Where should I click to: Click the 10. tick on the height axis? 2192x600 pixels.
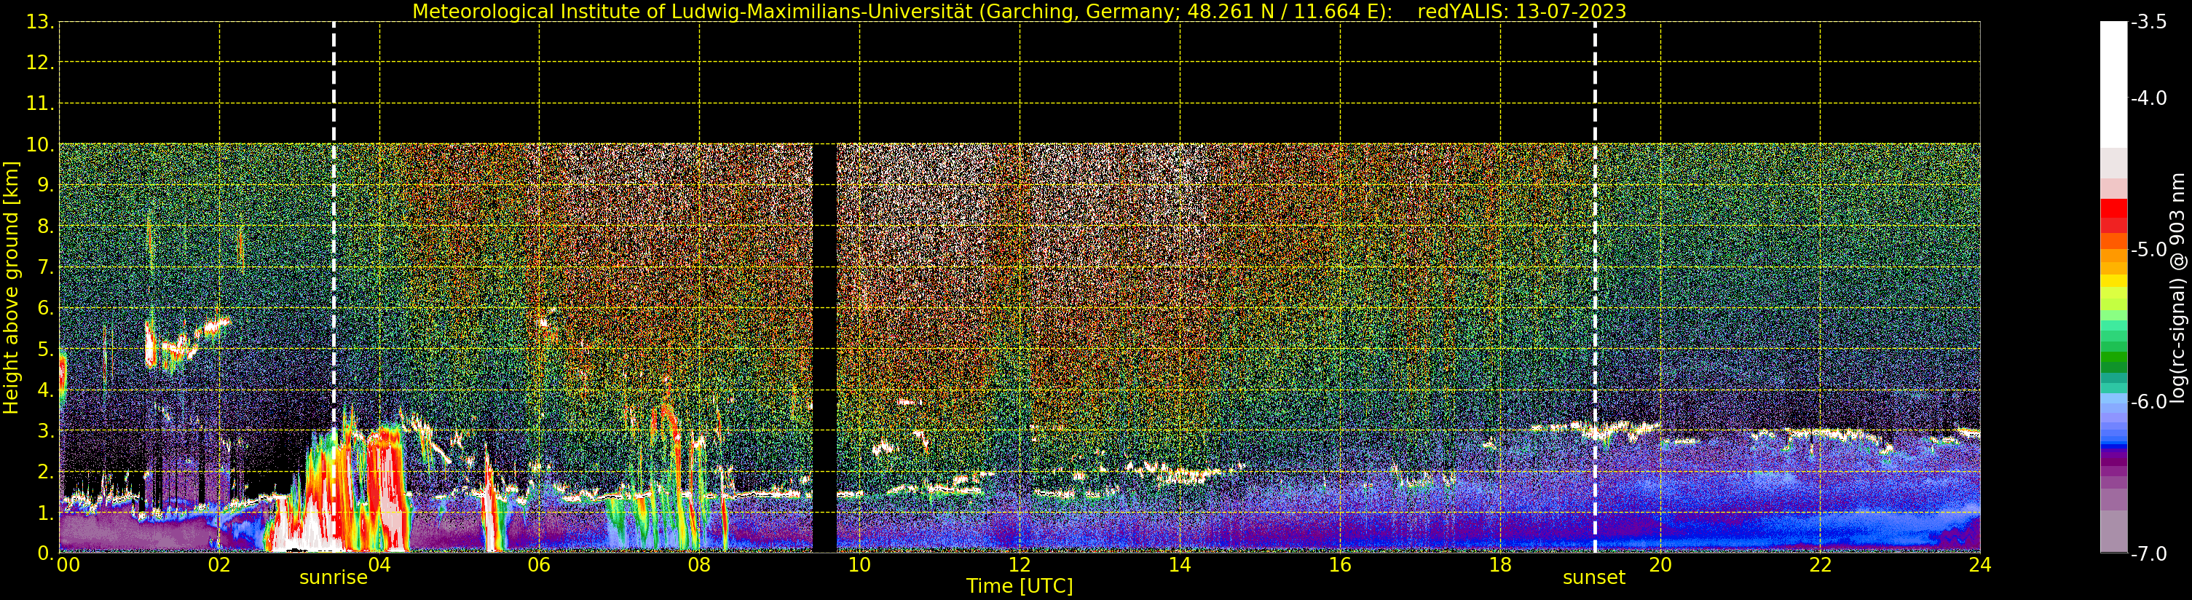click(39, 145)
